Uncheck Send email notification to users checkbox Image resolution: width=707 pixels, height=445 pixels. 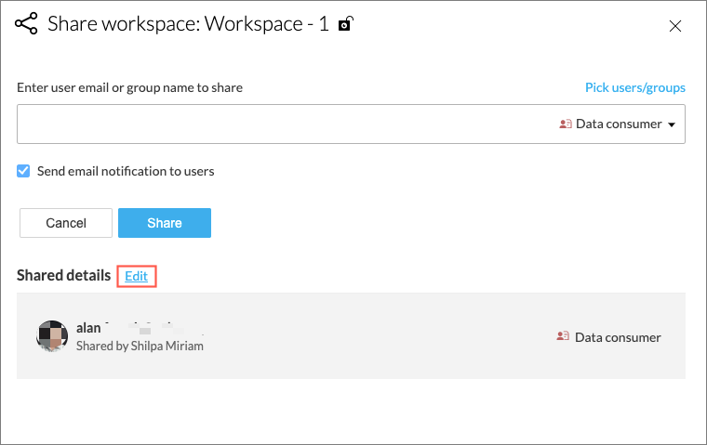[x=24, y=171]
